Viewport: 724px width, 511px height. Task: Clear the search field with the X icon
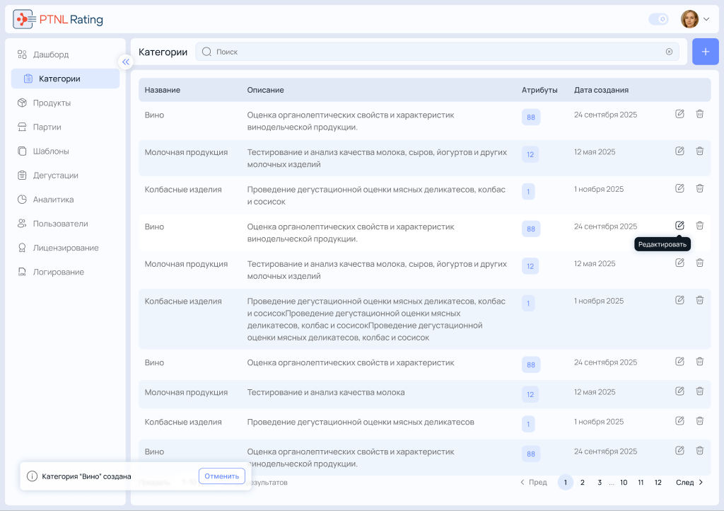click(x=669, y=52)
